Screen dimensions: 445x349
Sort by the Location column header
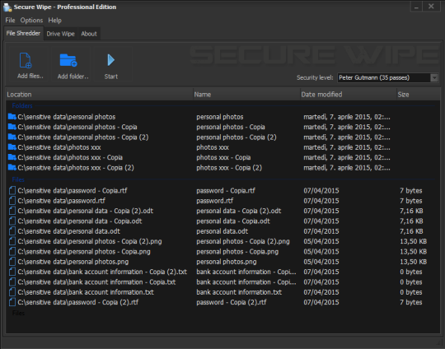coord(100,95)
